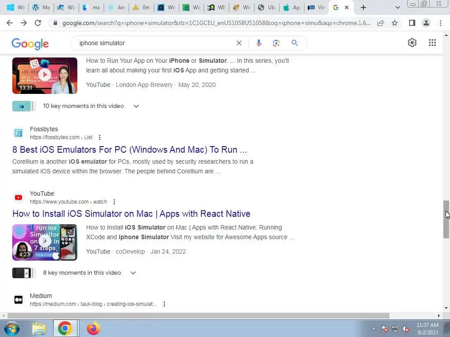
Task: Clear the search box text
Action: pos(239,43)
